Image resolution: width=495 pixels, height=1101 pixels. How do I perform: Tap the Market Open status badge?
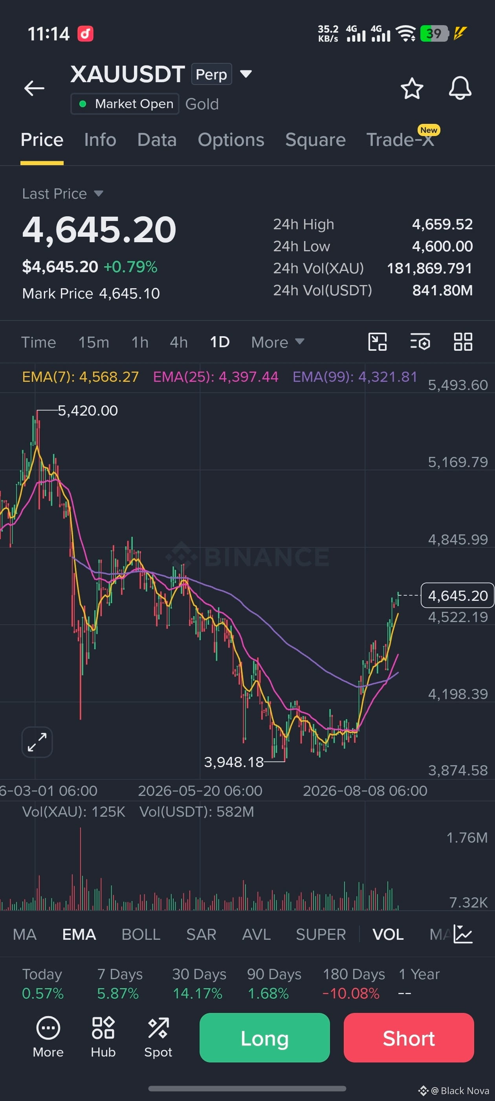(x=125, y=104)
